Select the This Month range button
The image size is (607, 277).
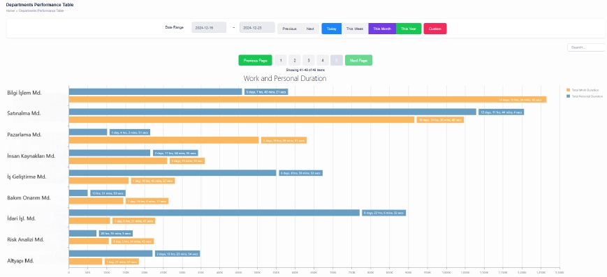382,29
